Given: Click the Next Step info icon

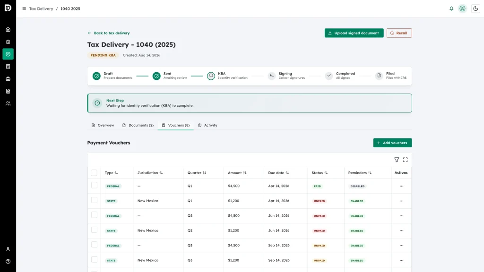Looking at the screenshot, I should (97, 103).
